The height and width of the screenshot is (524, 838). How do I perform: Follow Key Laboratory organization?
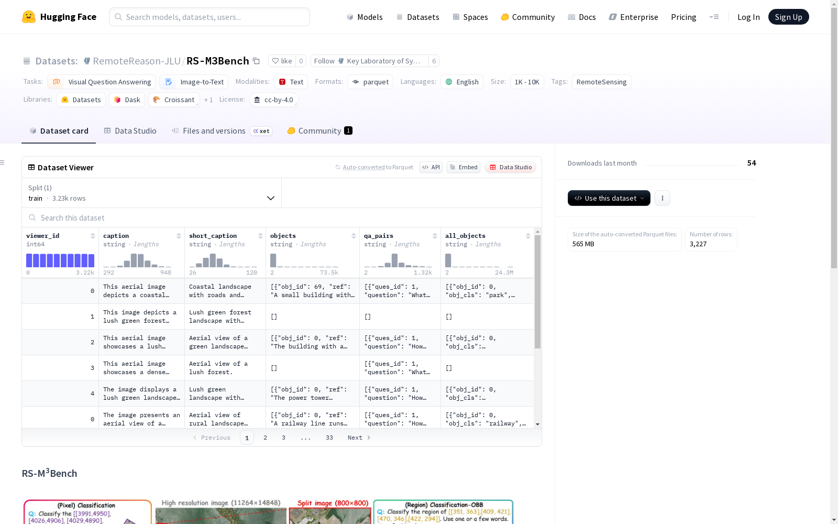(x=369, y=61)
